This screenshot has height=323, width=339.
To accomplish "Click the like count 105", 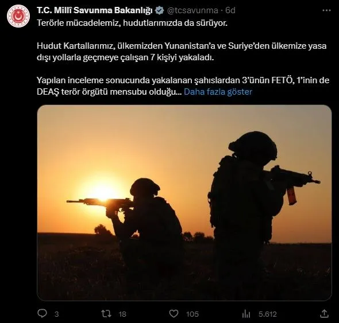I will click(x=192, y=314).
